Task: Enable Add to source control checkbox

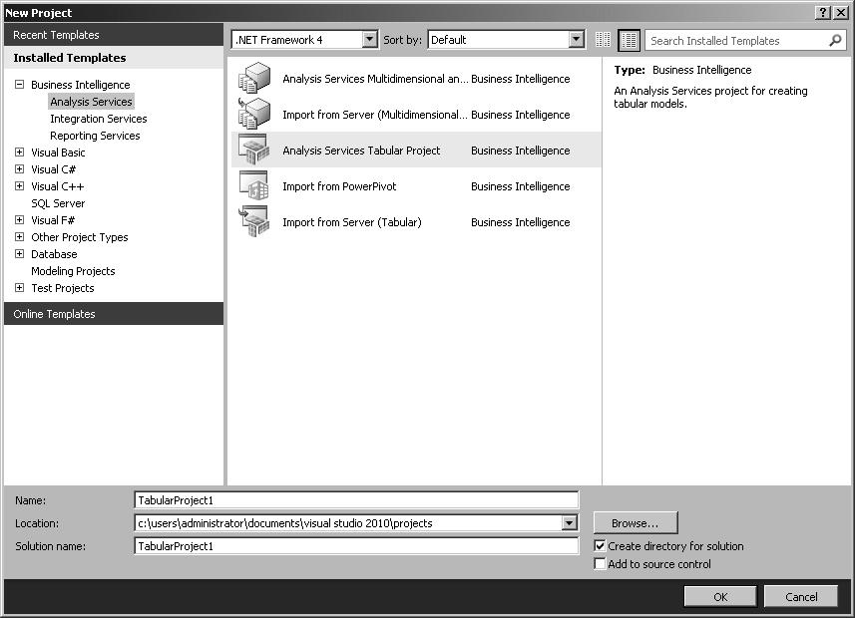Action: [x=600, y=563]
